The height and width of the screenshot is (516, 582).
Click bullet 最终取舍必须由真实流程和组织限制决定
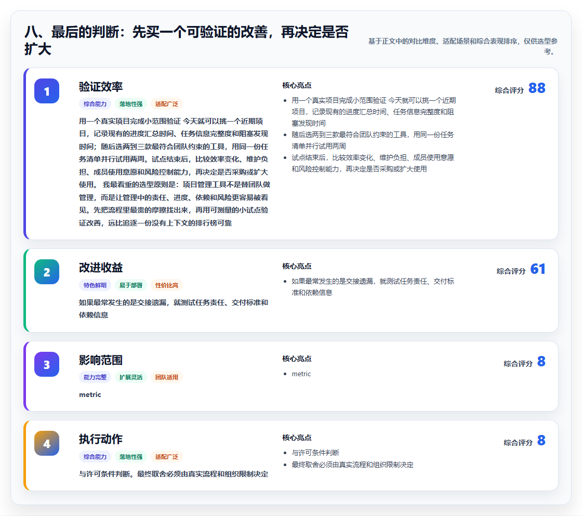click(352, 465)
